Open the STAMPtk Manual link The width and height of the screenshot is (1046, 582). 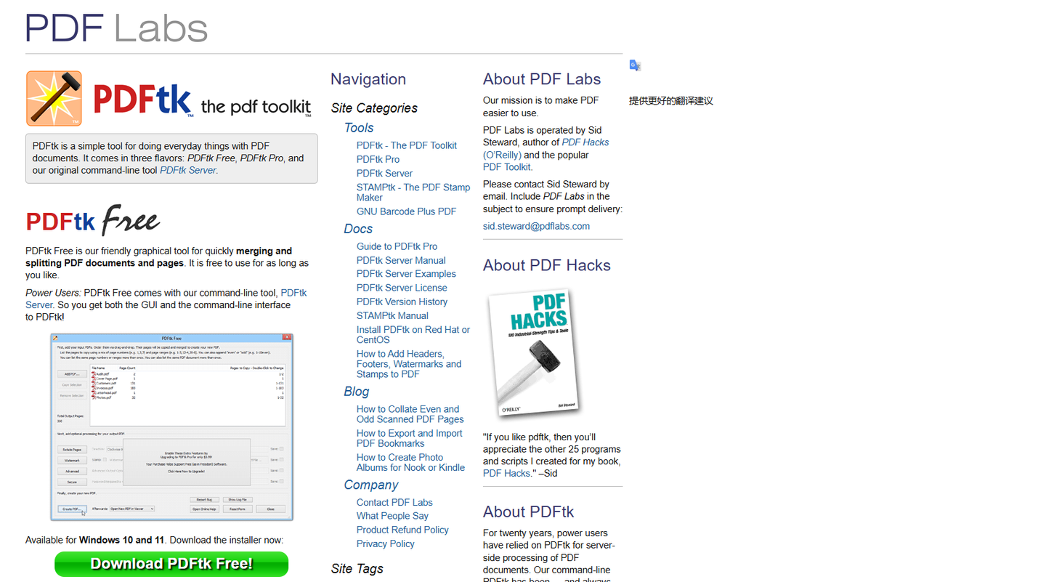coord(392,315)
